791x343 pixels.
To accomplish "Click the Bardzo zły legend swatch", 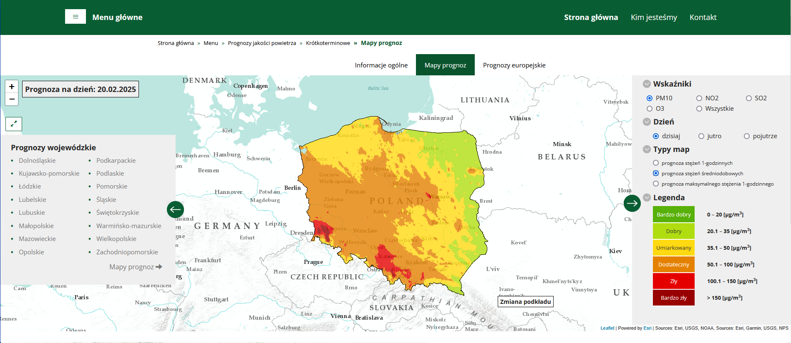I will tap(673, 298).
